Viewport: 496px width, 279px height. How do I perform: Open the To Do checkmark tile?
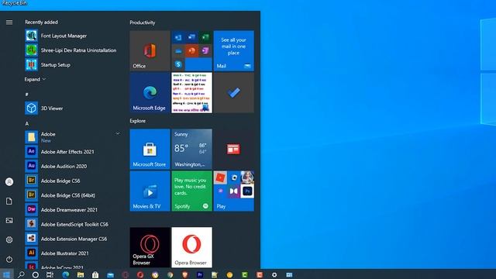pos(234,93)
